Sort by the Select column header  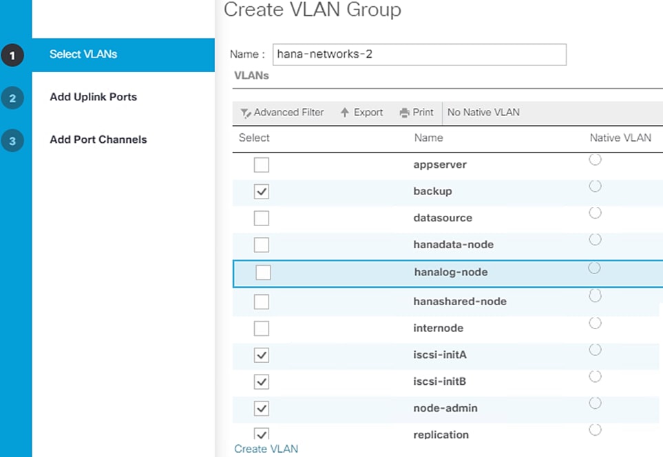(x=254, y=138)
